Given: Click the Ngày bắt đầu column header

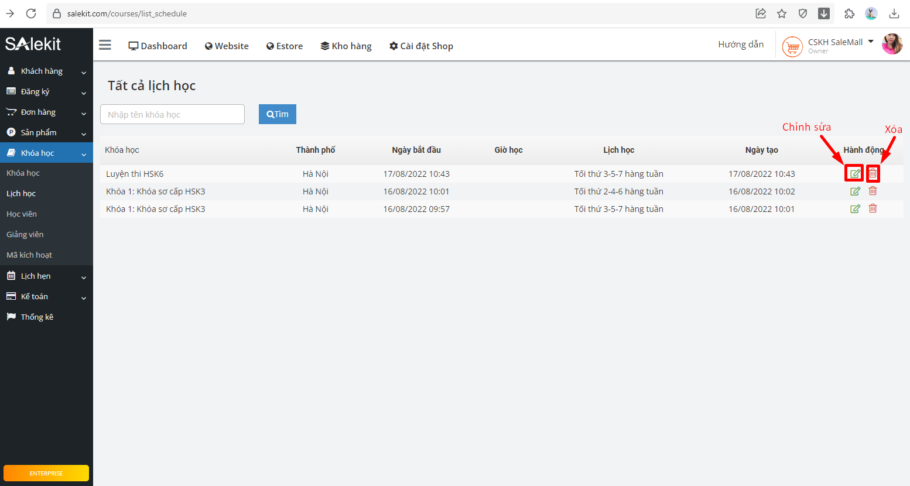Looking at the screenshot, I should [416, 150].
